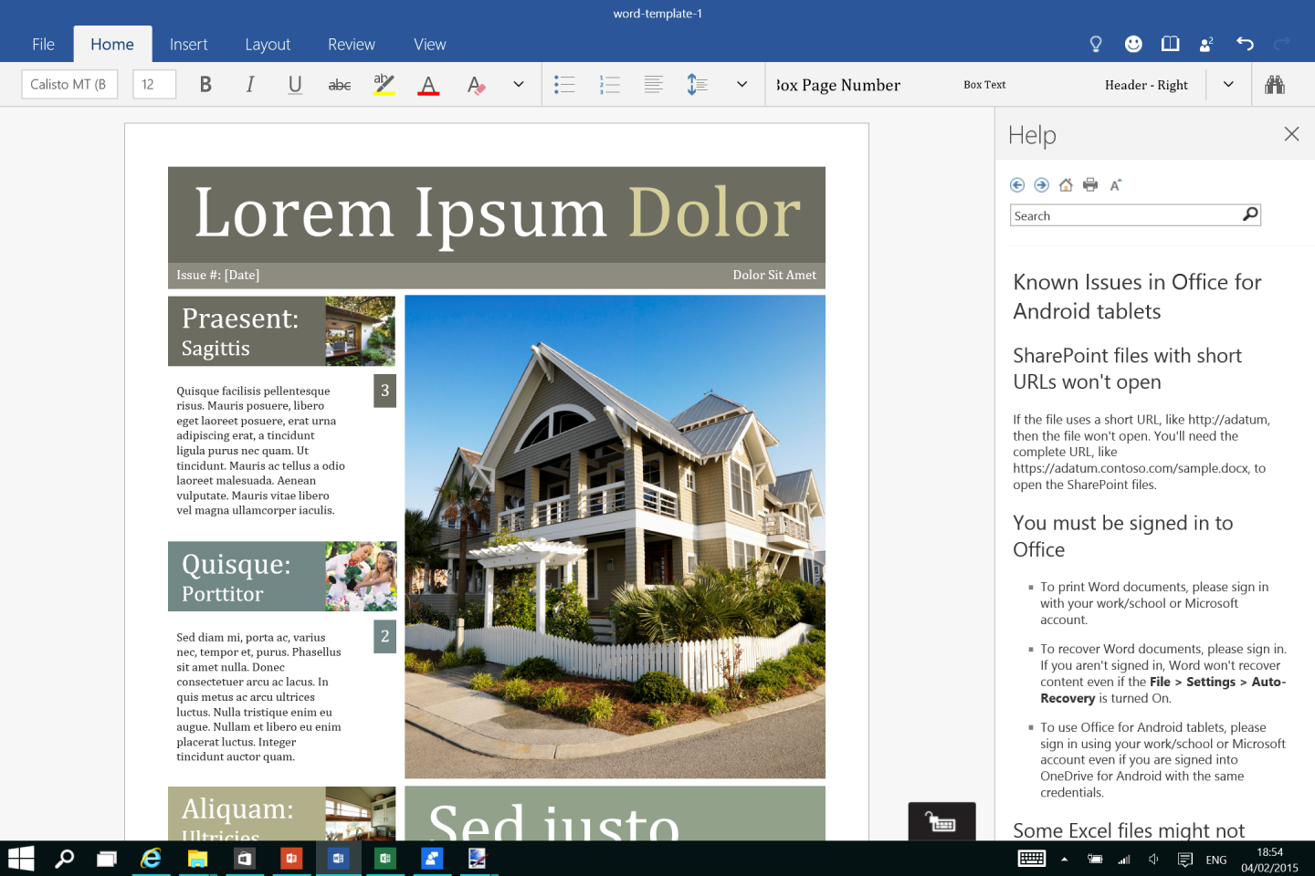
Task: Print the help topic from the Help pane
Action: point(1089,184)
